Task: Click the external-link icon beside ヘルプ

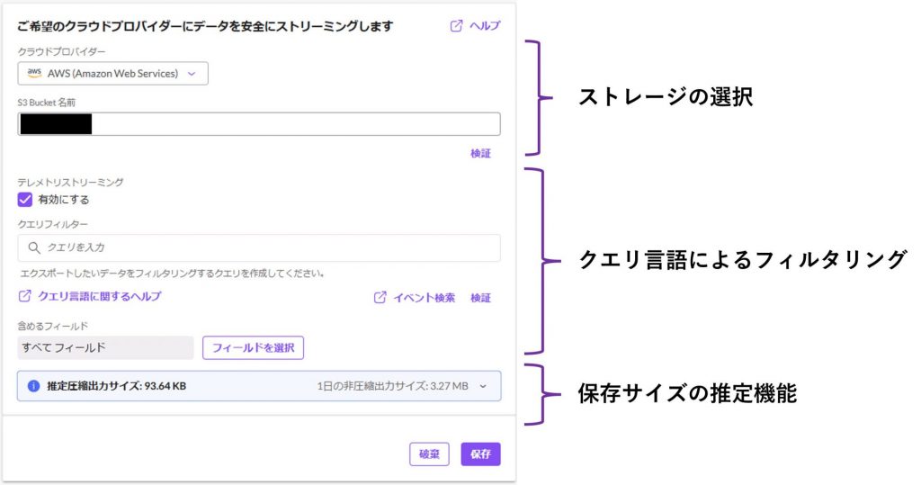Action: [x=456, y=26]
